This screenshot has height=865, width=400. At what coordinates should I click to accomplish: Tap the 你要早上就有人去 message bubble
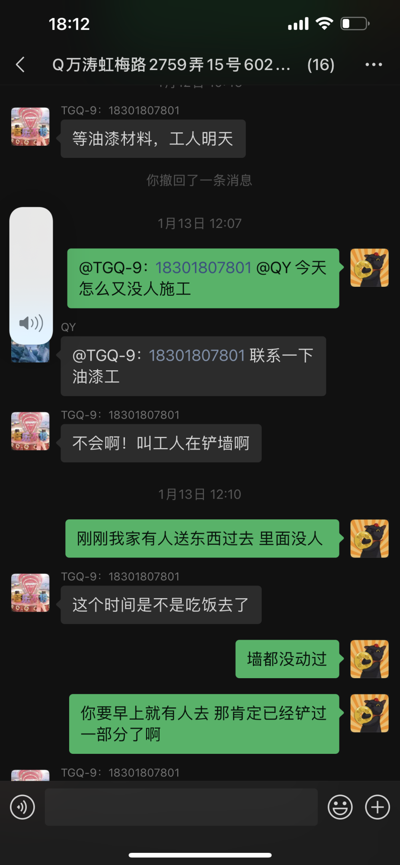(204, 724)
